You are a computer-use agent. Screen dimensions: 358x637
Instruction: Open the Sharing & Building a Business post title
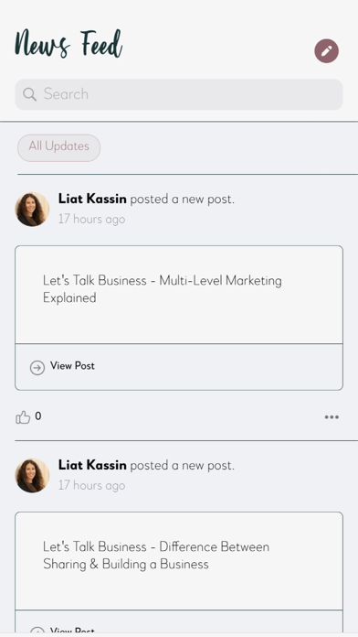(x=156, y=556)
